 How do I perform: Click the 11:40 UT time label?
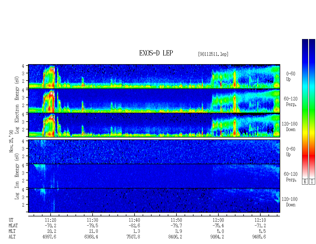(135, 220)
